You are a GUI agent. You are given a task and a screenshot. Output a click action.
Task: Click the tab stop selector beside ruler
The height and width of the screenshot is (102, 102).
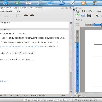pos(77,25)
